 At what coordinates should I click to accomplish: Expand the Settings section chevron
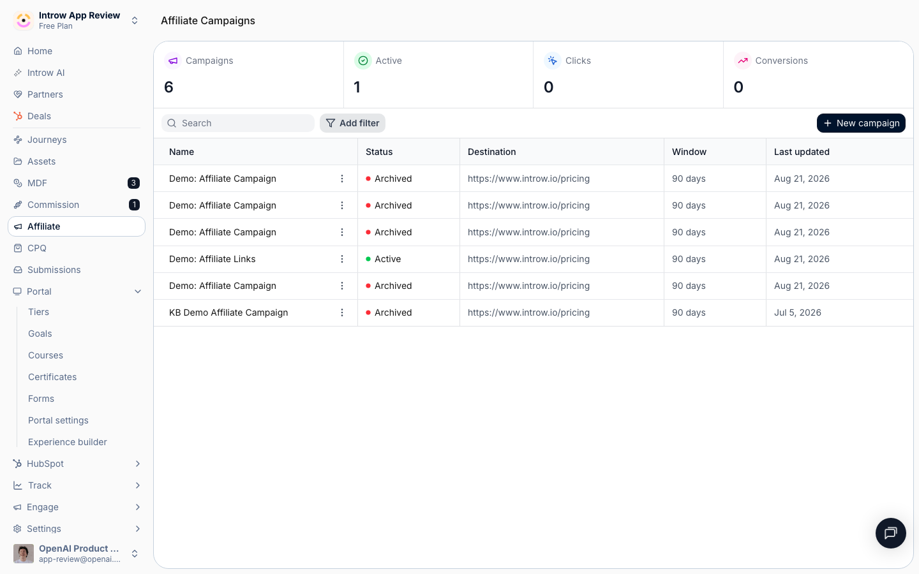tap(138, 529)
